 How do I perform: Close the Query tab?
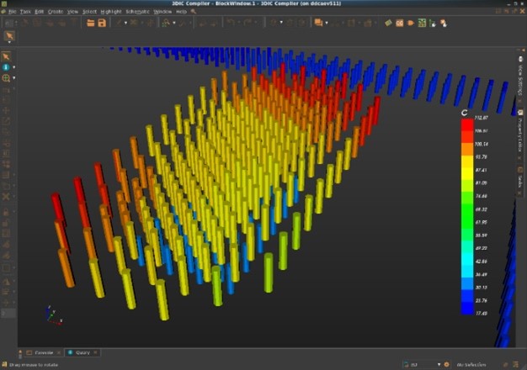click(x=95, y=352)
